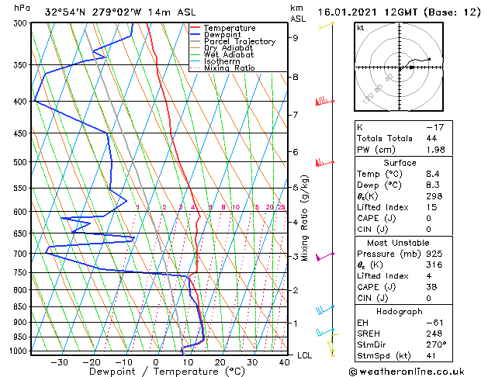The width and height of the screenshot is (488, 377).
Task: Click the Hodograph section heading
Action: (x=400, y=311)
